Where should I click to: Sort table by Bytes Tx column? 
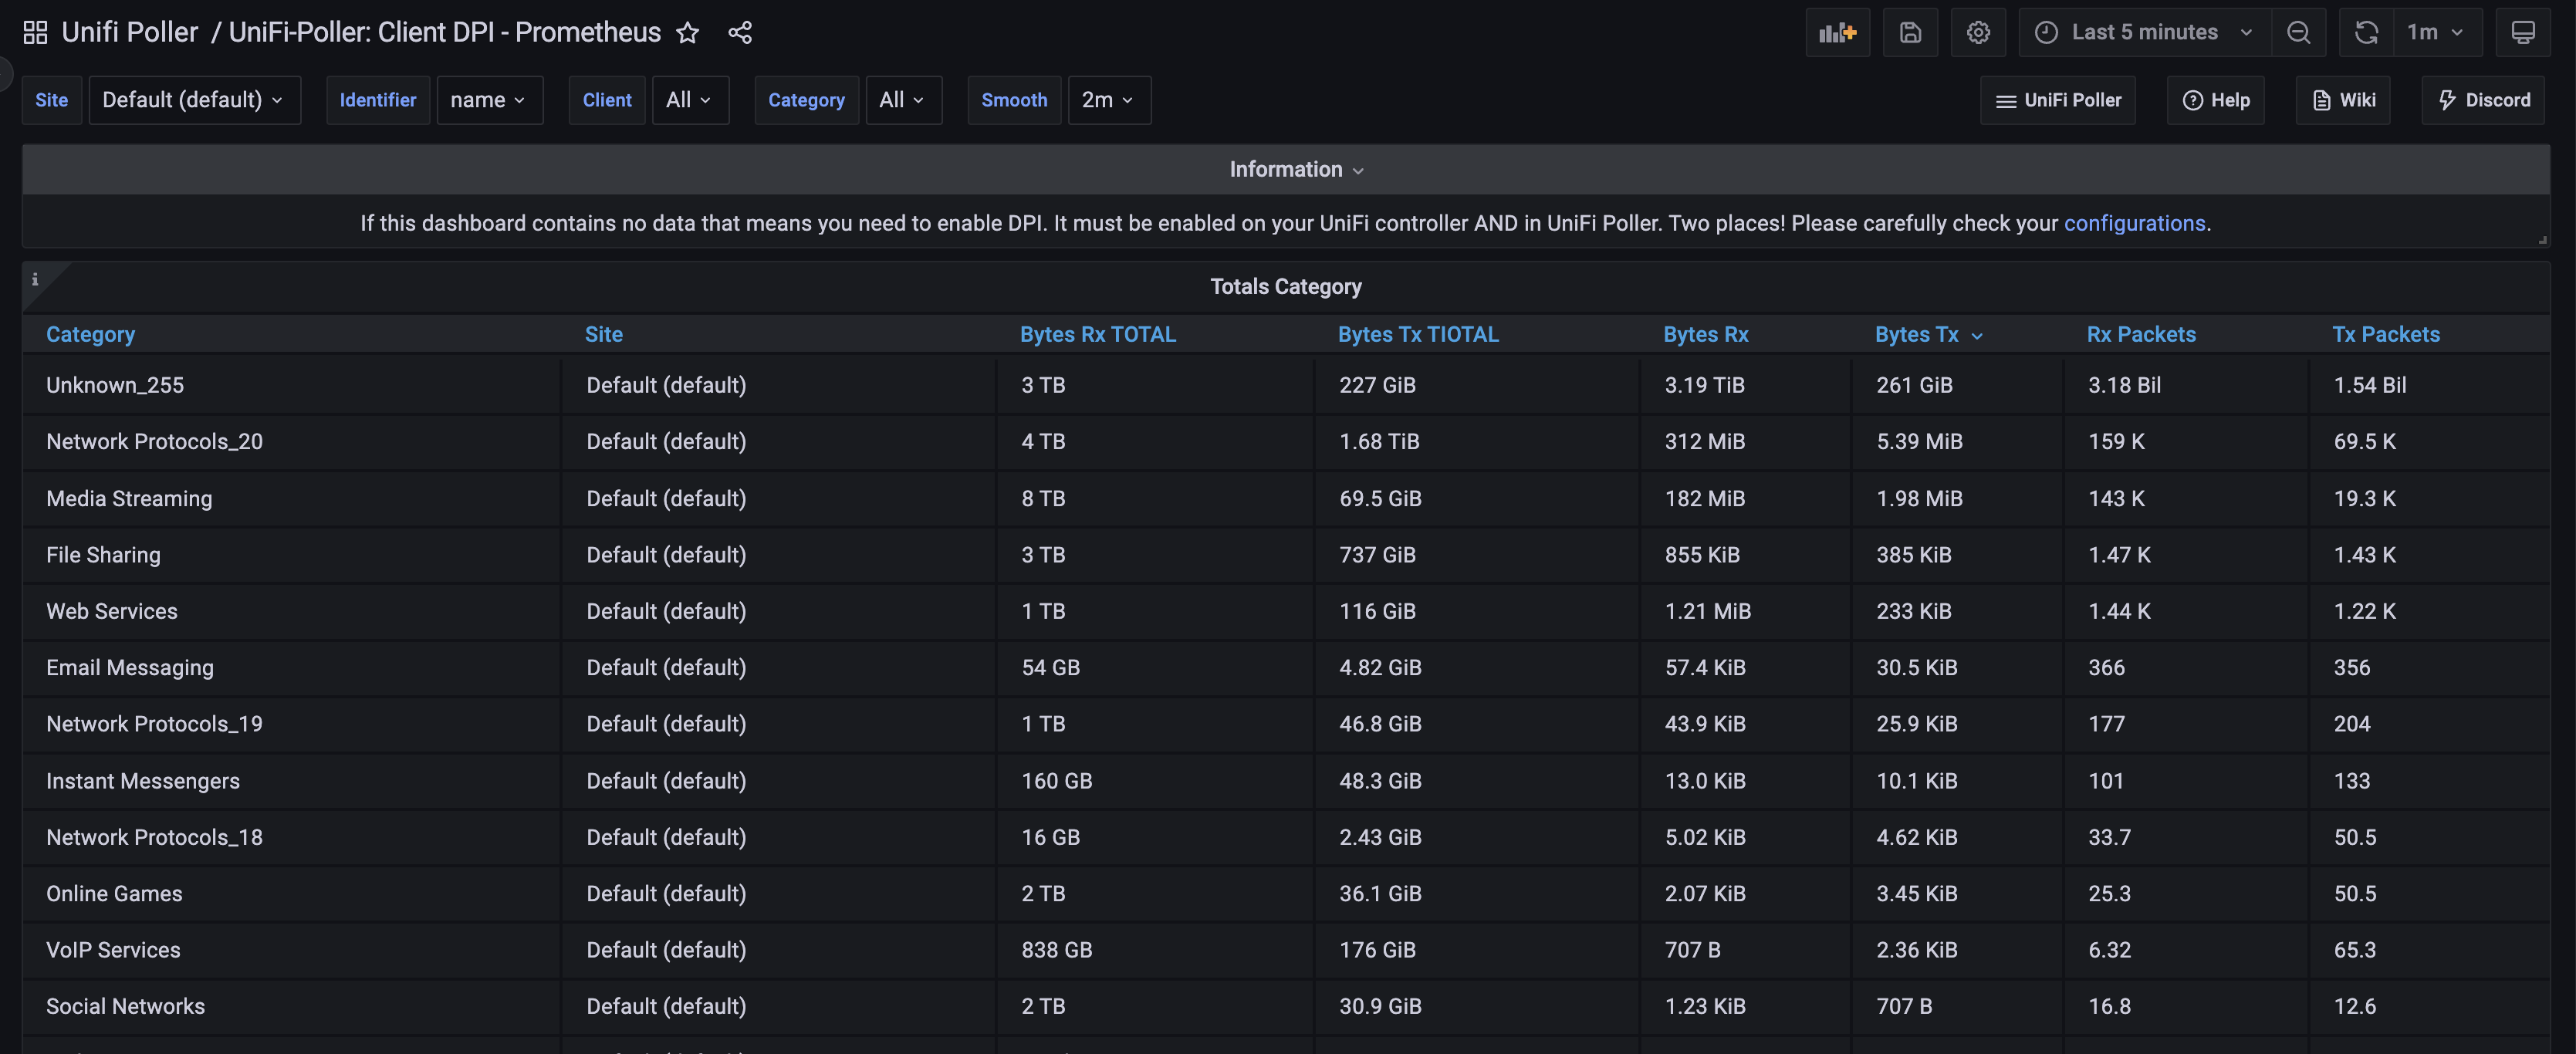pos(1916,334)
